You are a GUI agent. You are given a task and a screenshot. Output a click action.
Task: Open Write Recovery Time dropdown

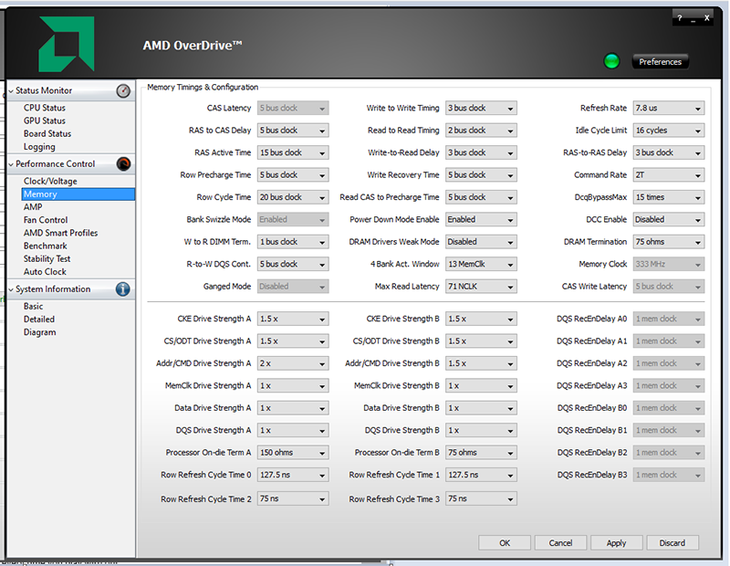click(x=482, y=175)
